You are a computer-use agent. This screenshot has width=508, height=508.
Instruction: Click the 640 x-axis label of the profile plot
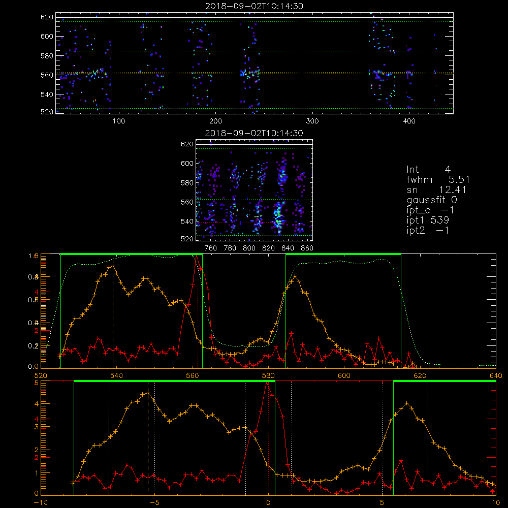496,375
